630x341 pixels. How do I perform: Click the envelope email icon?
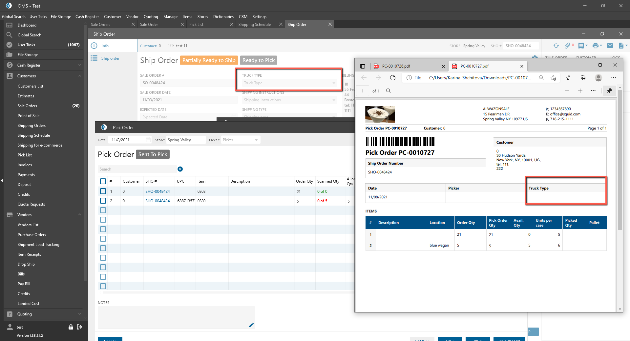610,46
